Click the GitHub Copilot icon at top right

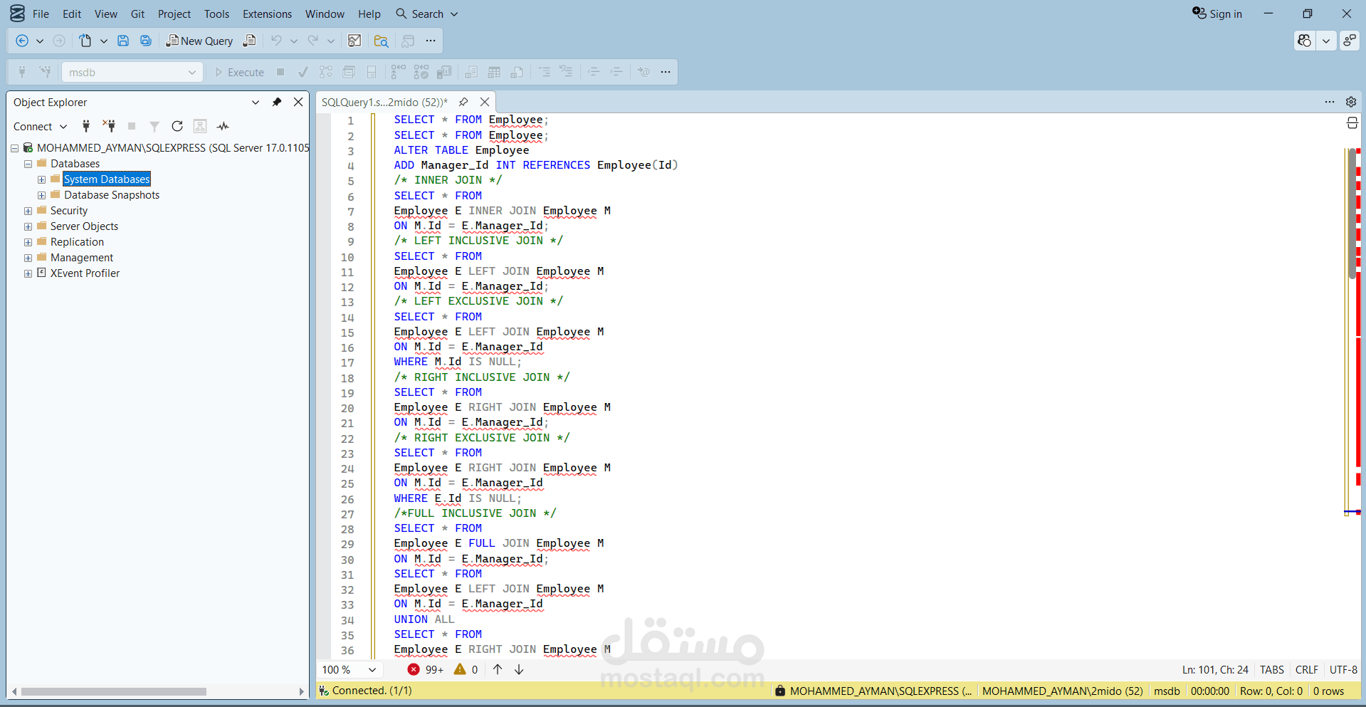pyautogui.click(x=1304, y=41)
